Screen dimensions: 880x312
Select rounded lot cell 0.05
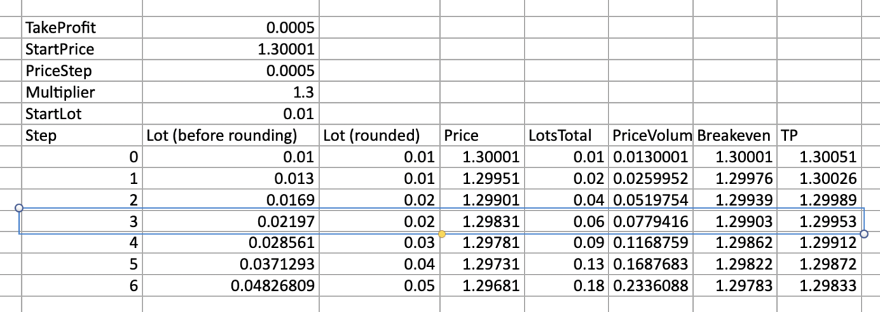point(379,285)
